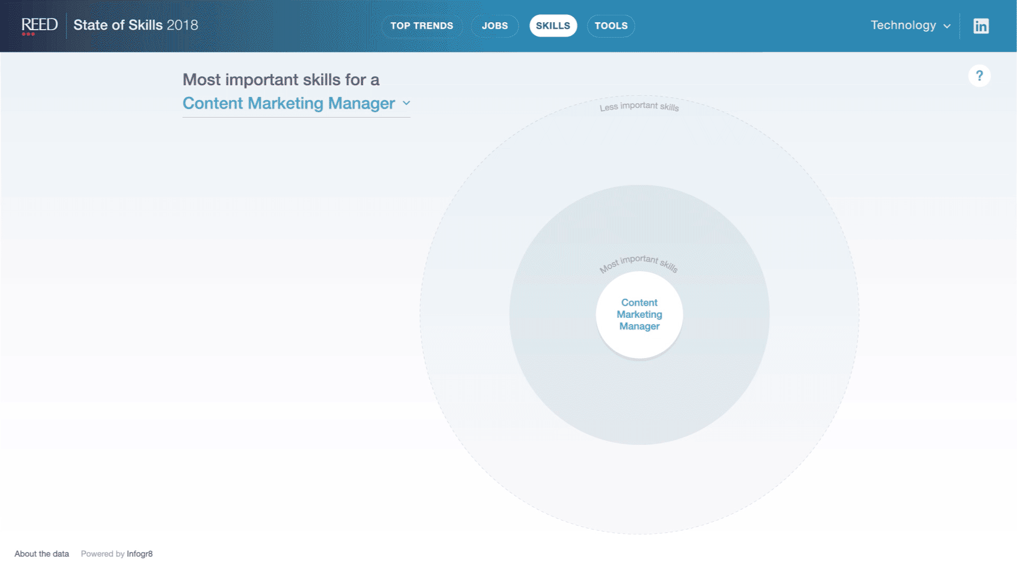
Task: Visit the Infogr8 link in footer
Action: coord(139,553)
